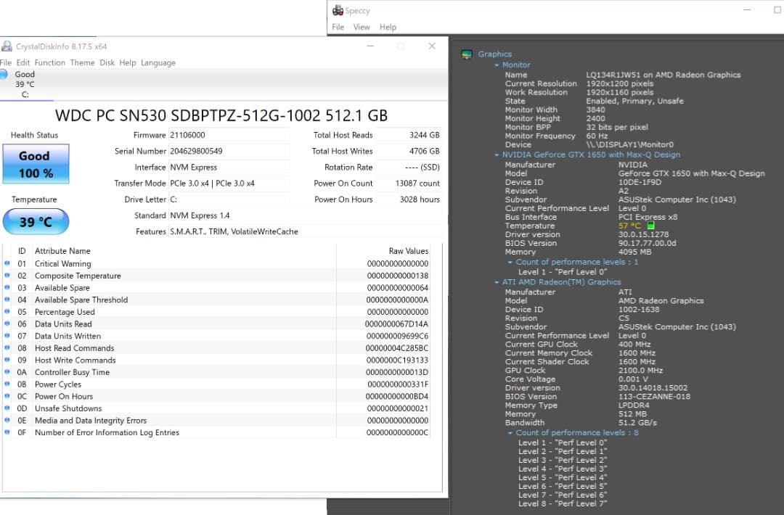Collapse the NVIDIA GeForce GTX 1650 section
784x515 pixels.
click(x=497, y=155)
